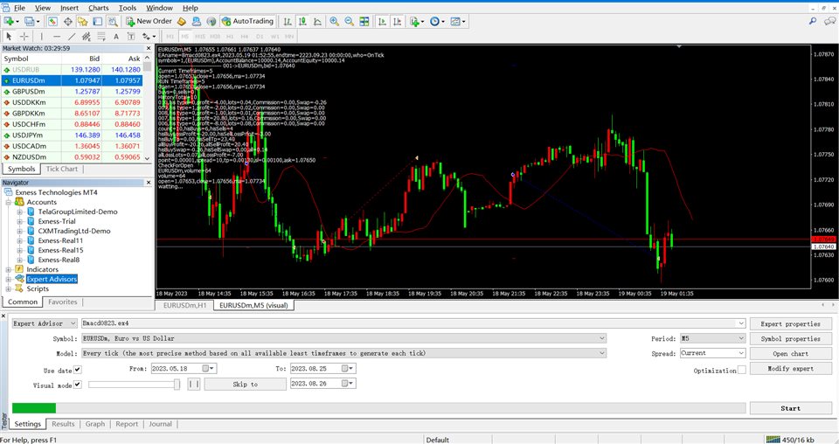Open the New Chart toolbar icon
Screen dimensions: 839x444
pyautogui.click(x=9, y=21)
